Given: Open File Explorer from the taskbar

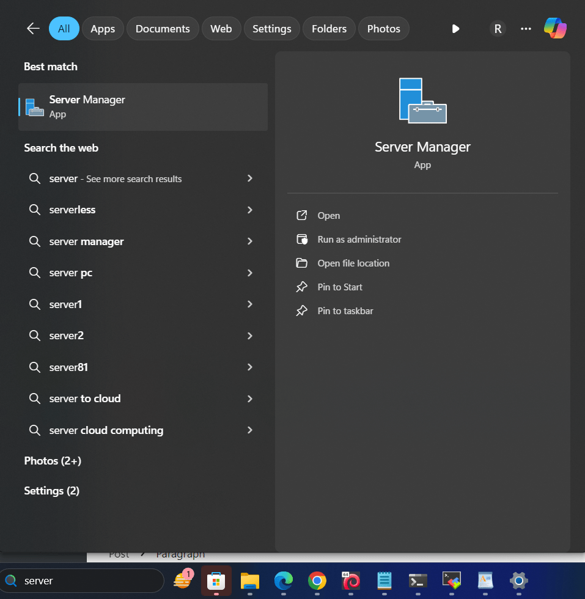Looking at the screenshot, I should (x=249, y=581).
